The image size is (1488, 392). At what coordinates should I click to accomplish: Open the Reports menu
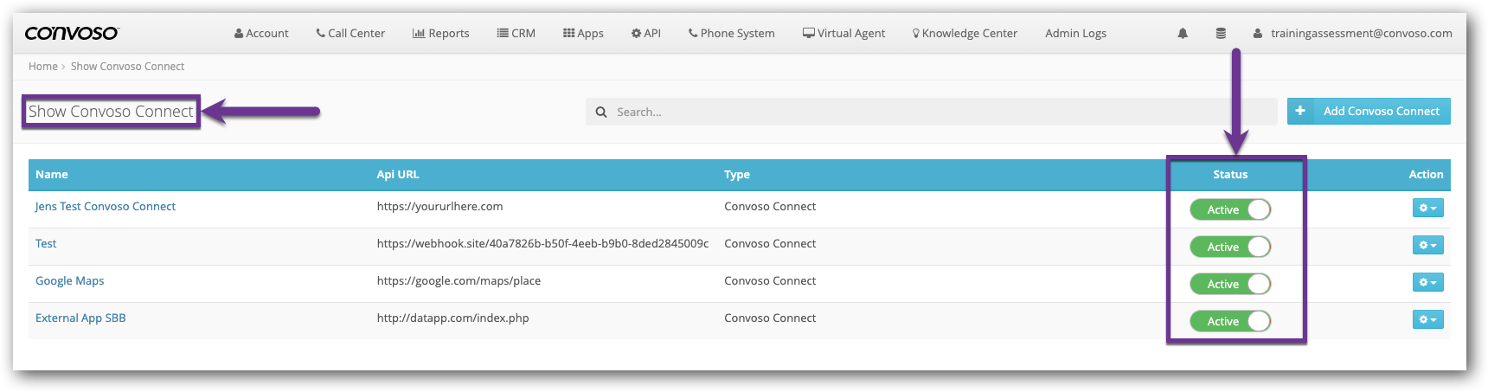pos(441,34)
